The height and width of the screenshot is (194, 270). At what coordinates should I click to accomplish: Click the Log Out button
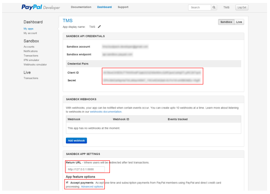tap(242, 8)
